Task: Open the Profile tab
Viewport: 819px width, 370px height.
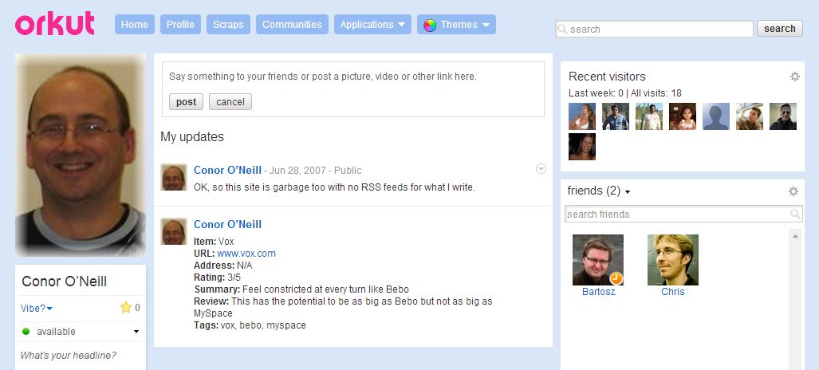Action: click(x=180, y=25)
